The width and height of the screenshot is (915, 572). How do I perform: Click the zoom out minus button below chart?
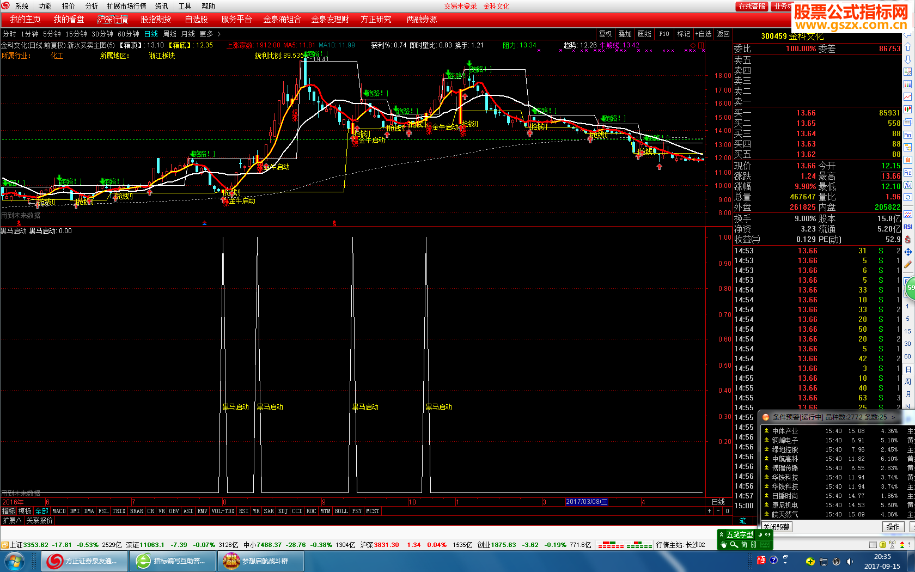(x=718, y=511)
